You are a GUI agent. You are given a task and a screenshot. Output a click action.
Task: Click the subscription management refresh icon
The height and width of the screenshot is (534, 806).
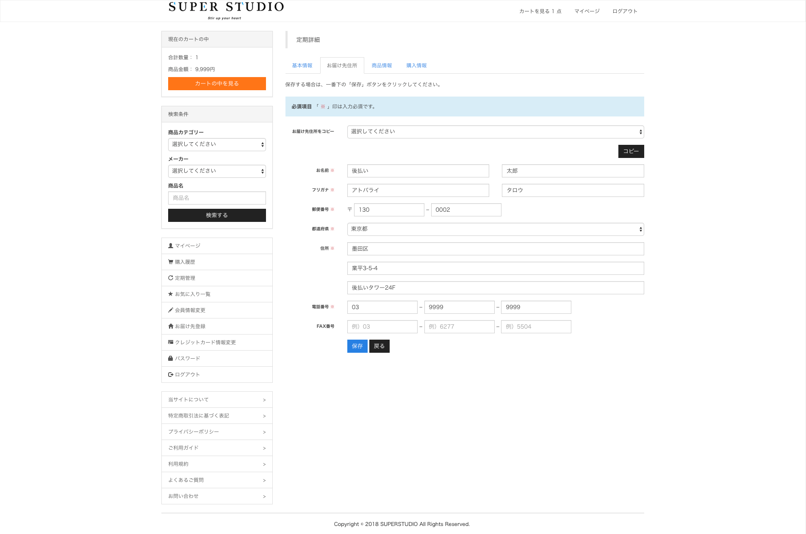point(171,278)
